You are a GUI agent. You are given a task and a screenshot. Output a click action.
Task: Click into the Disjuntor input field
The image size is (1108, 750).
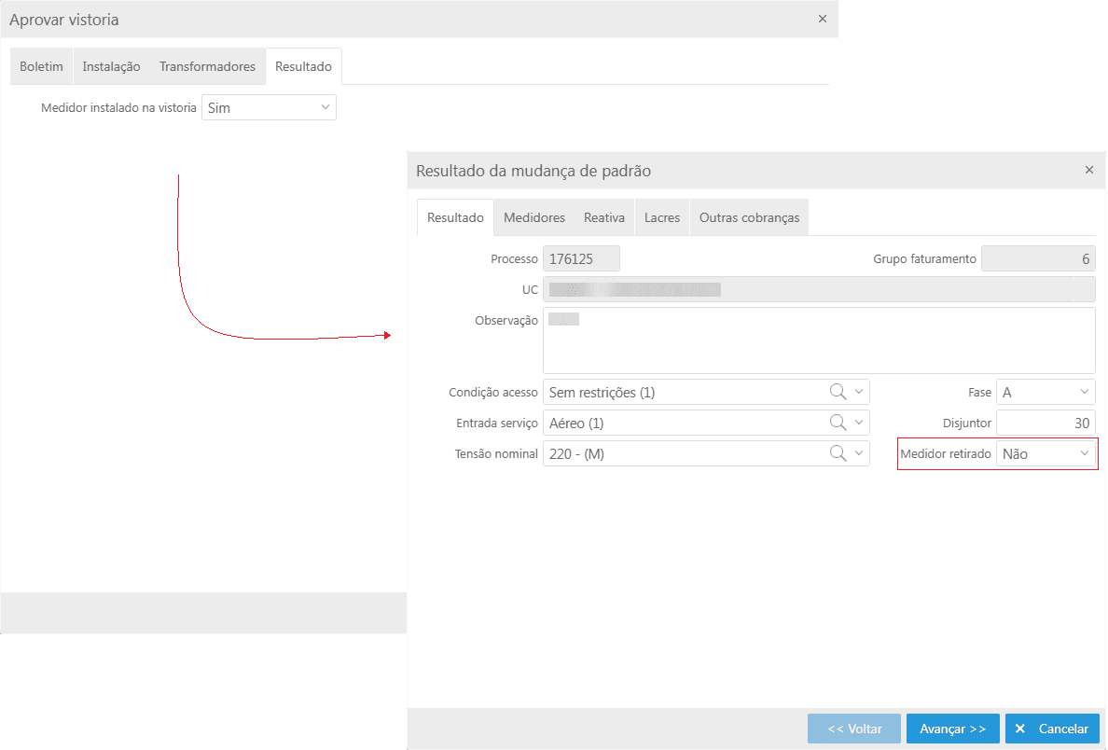1045,423
